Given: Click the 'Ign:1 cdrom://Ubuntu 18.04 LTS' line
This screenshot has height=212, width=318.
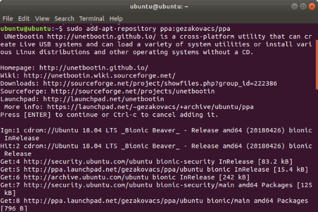Looking at the screenshot, I should click(x=156, y=130).
